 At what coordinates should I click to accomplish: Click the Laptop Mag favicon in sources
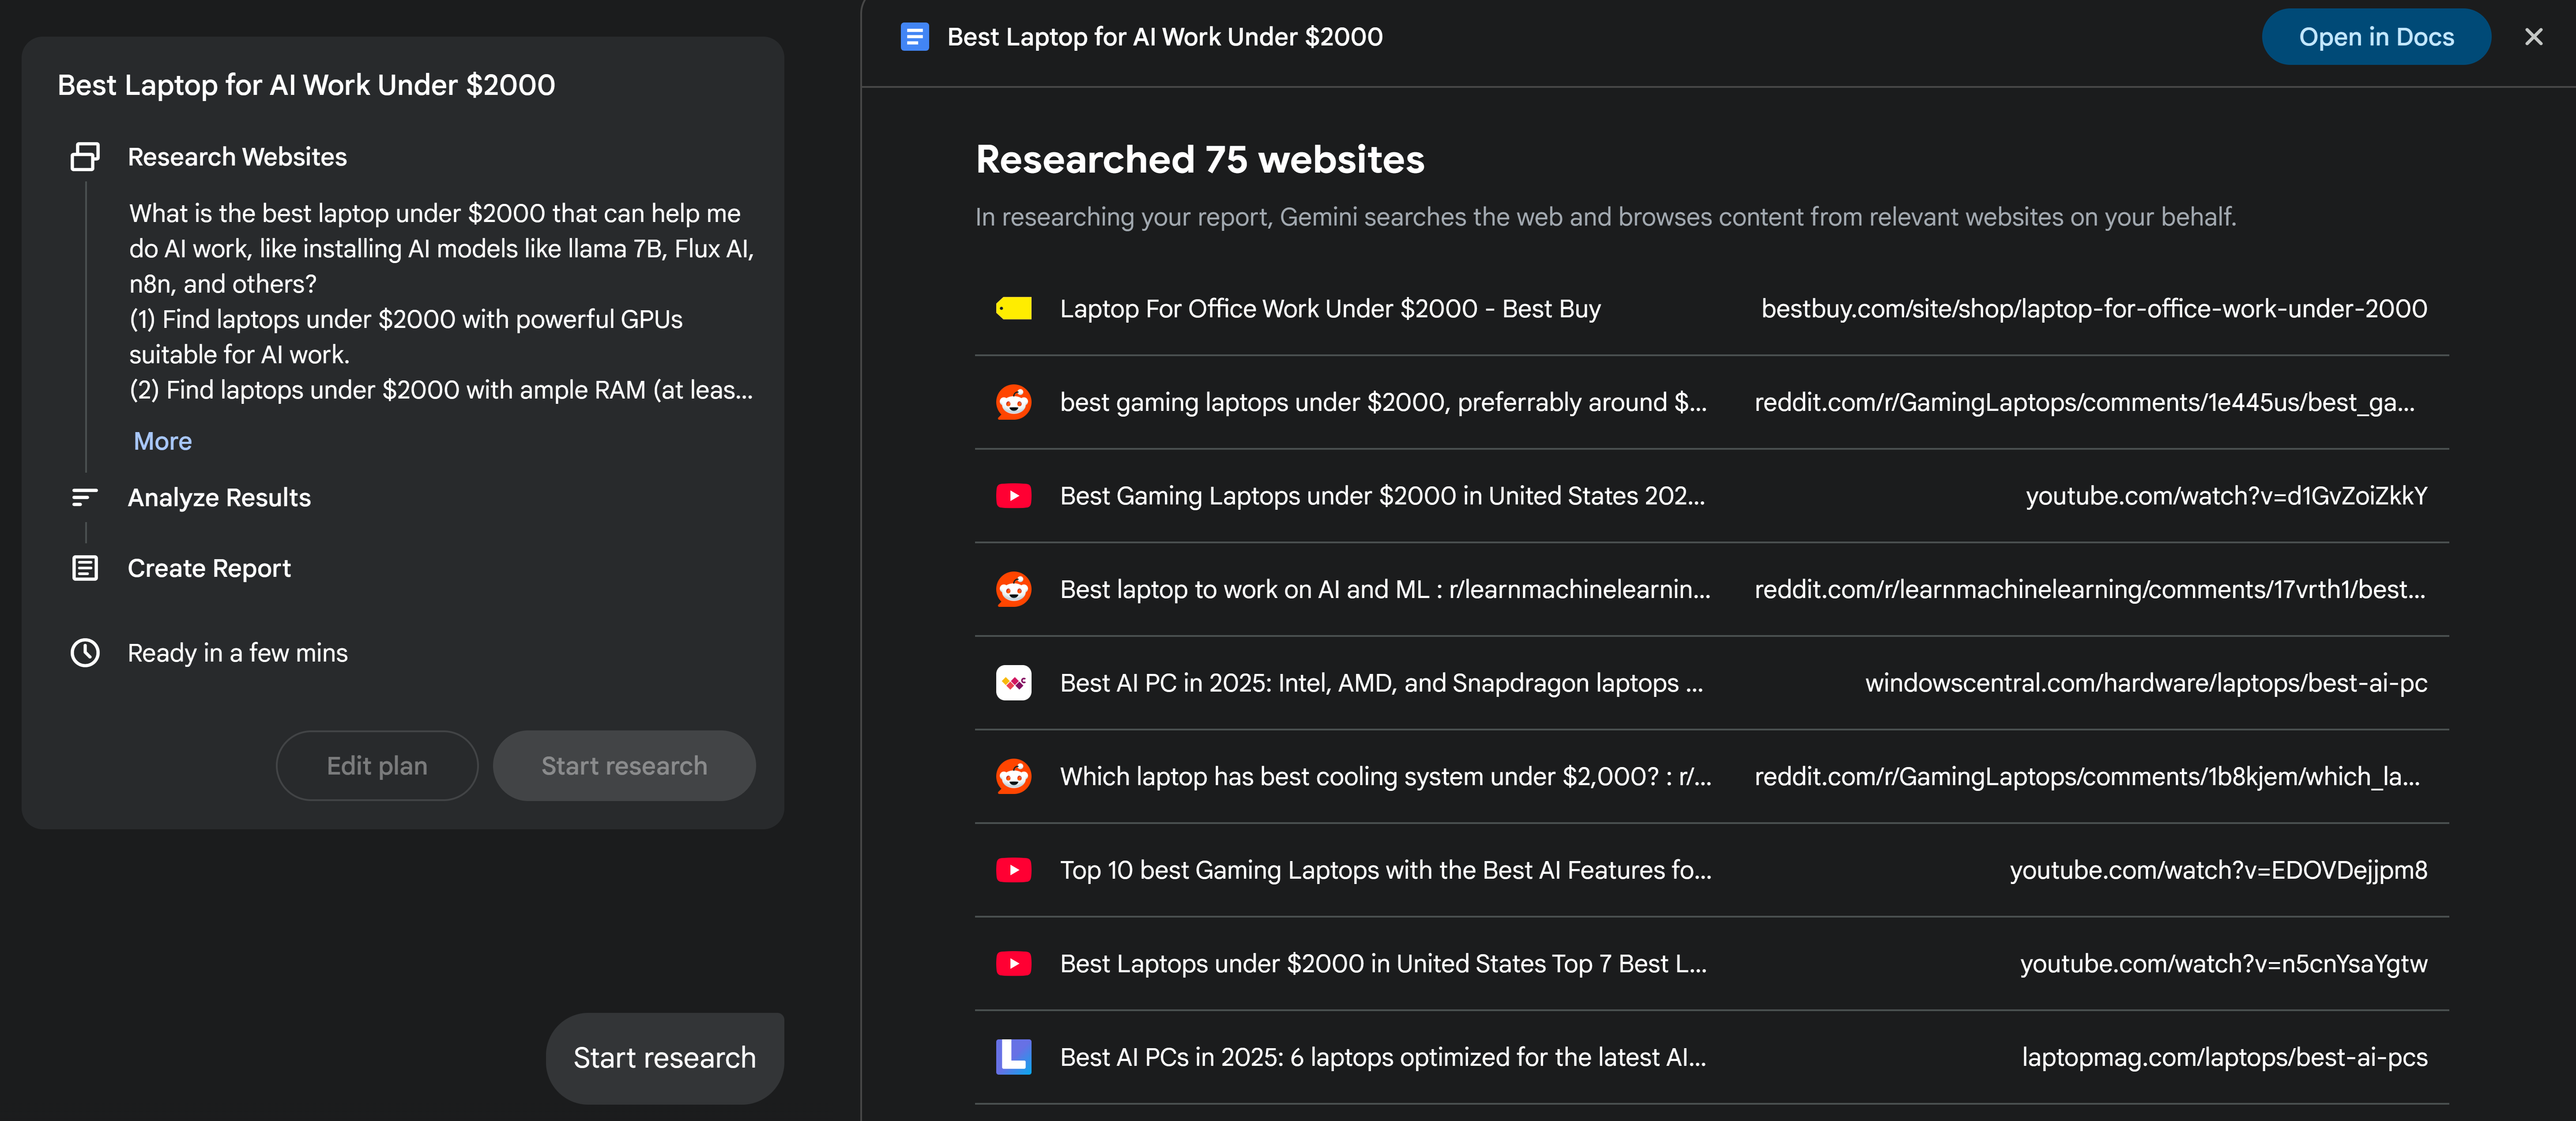[x=1013, y=1057]
